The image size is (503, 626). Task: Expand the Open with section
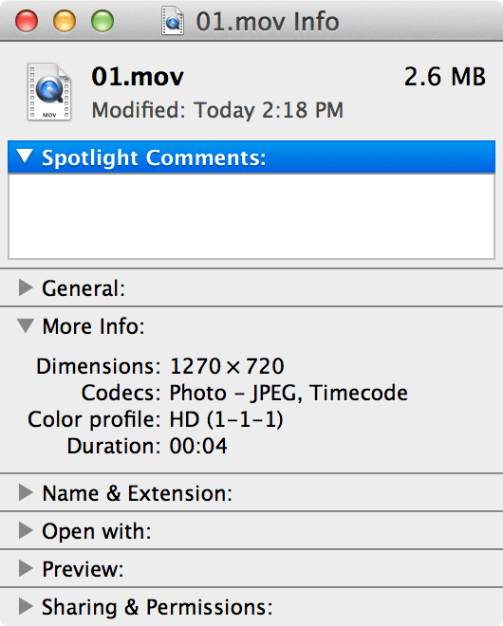point(26,530)
